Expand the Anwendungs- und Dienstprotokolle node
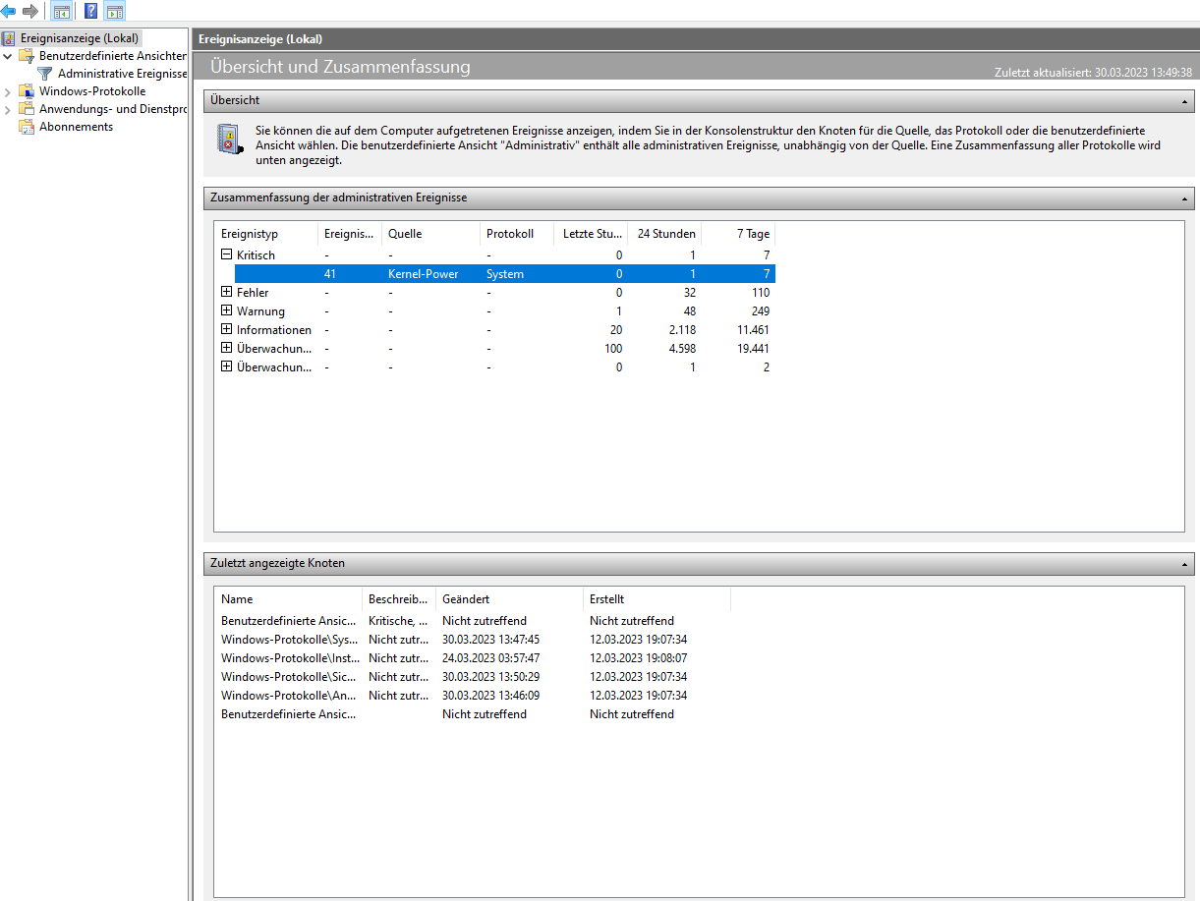 click(x=8, y=109)
